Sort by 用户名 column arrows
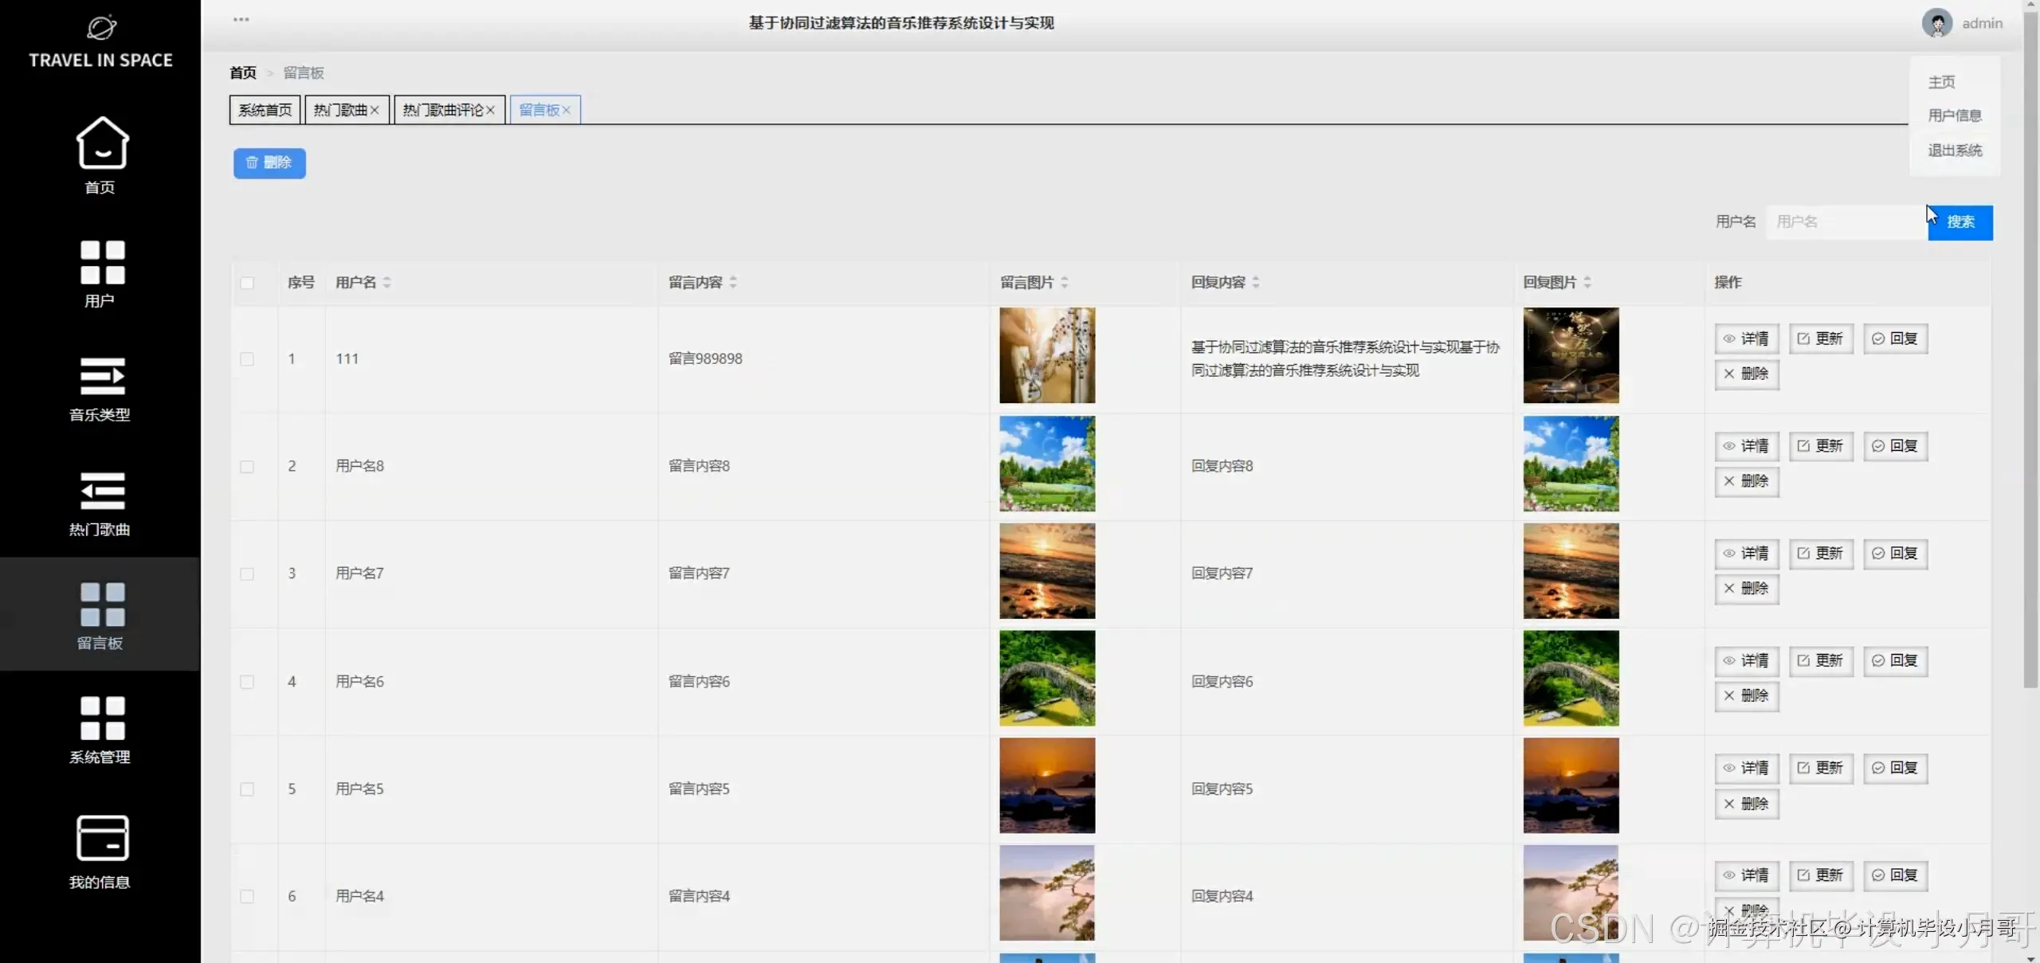 386,282
